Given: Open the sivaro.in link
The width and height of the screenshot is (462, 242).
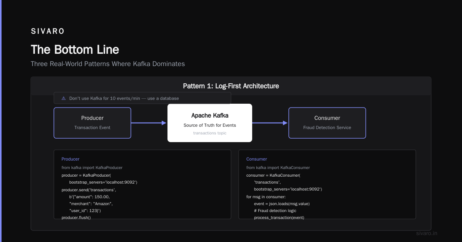Looking at the screenshot, I should click(427, 233).
